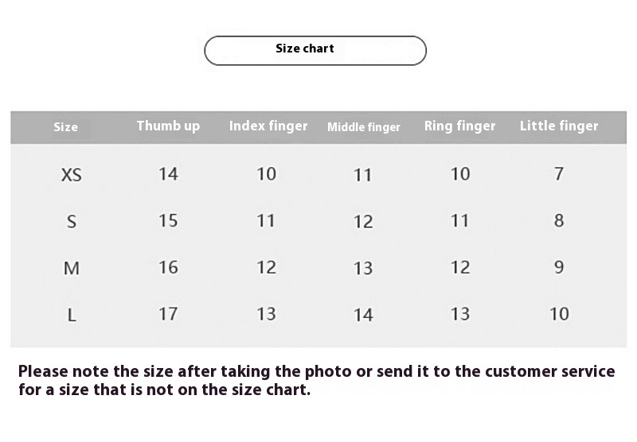Click Thumb up value 14 for XS

[168, 174]
